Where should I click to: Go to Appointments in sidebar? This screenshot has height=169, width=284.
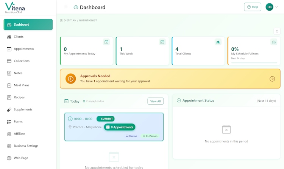pyautogui.click(x=28, y=49)
